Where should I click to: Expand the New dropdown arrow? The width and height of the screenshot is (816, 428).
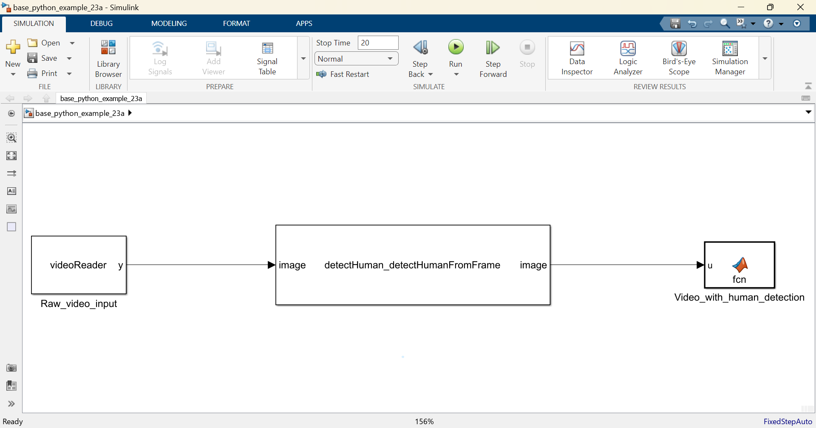(x=13, y=74)
